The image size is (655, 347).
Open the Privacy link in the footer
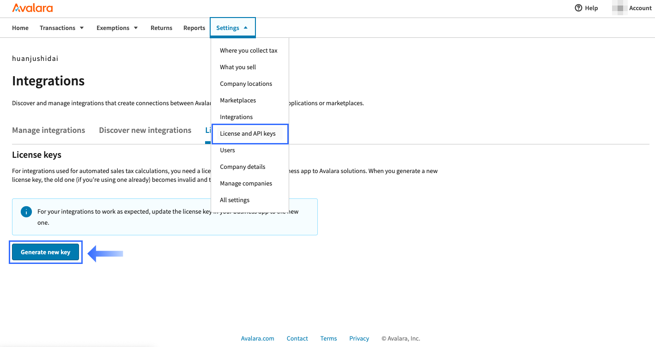click(359, 338)
